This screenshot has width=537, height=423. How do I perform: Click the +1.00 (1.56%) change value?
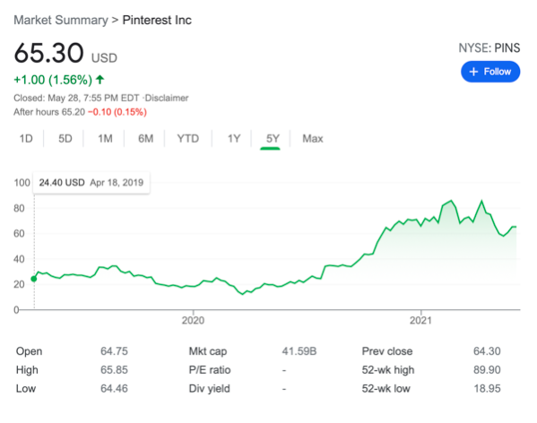coord(53,80)
